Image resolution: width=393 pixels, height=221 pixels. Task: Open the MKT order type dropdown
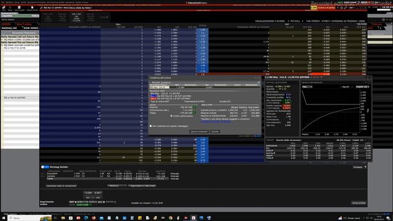point(72,202)
